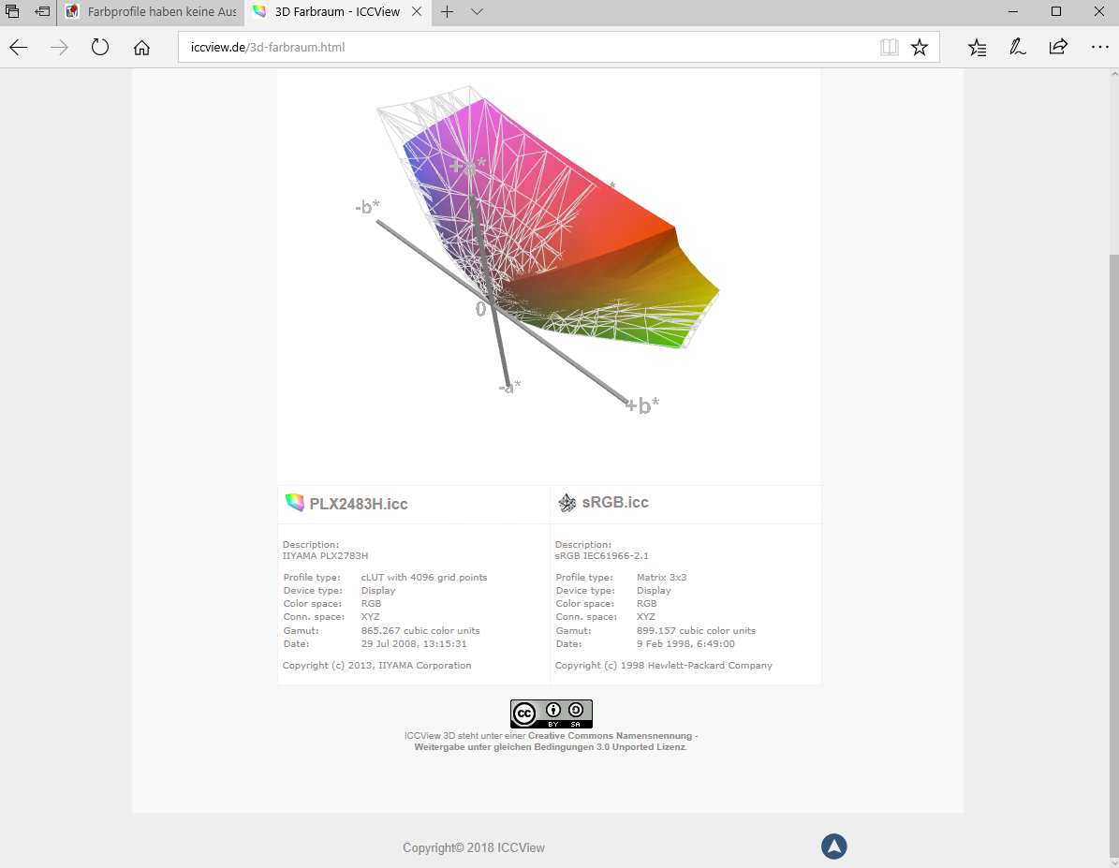
Task: Switch to the Farbprofile haben keine tab
Action: [x=150, y=12]
